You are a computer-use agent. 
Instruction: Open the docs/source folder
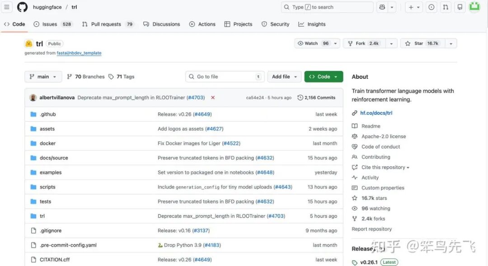click(54, 158)
